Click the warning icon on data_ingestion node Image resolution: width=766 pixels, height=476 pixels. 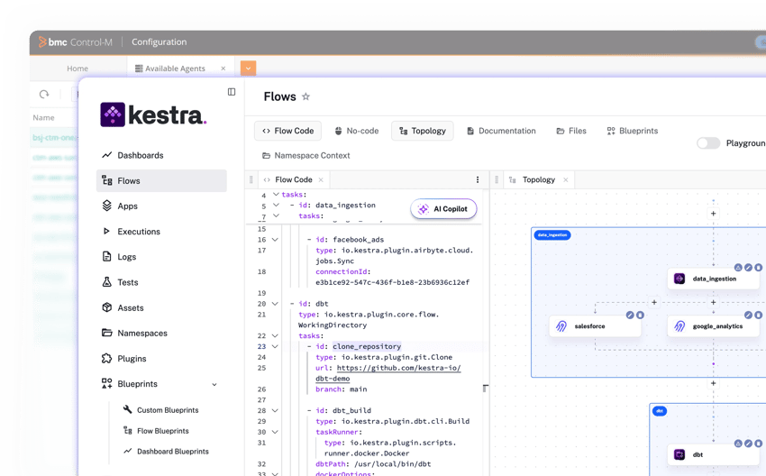tap(738, 268)
